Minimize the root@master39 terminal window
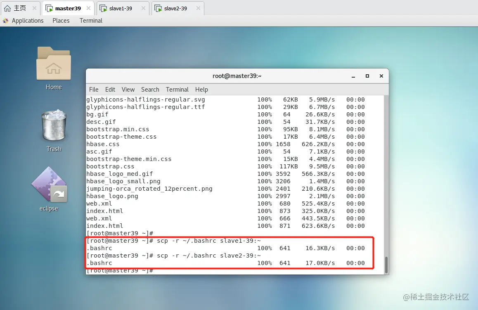Screen dimensions: 478x310 (x=353, y=76)
